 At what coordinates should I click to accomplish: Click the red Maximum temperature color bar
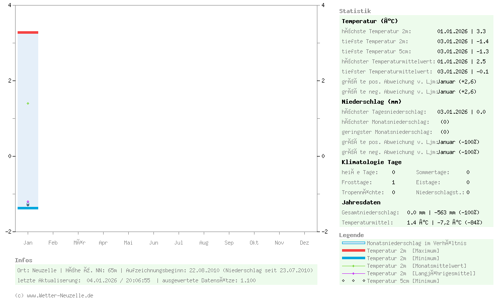(x=28, y=31)
